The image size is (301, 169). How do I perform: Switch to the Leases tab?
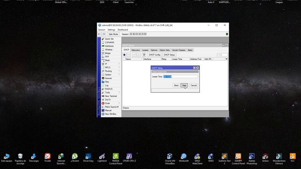145,50
